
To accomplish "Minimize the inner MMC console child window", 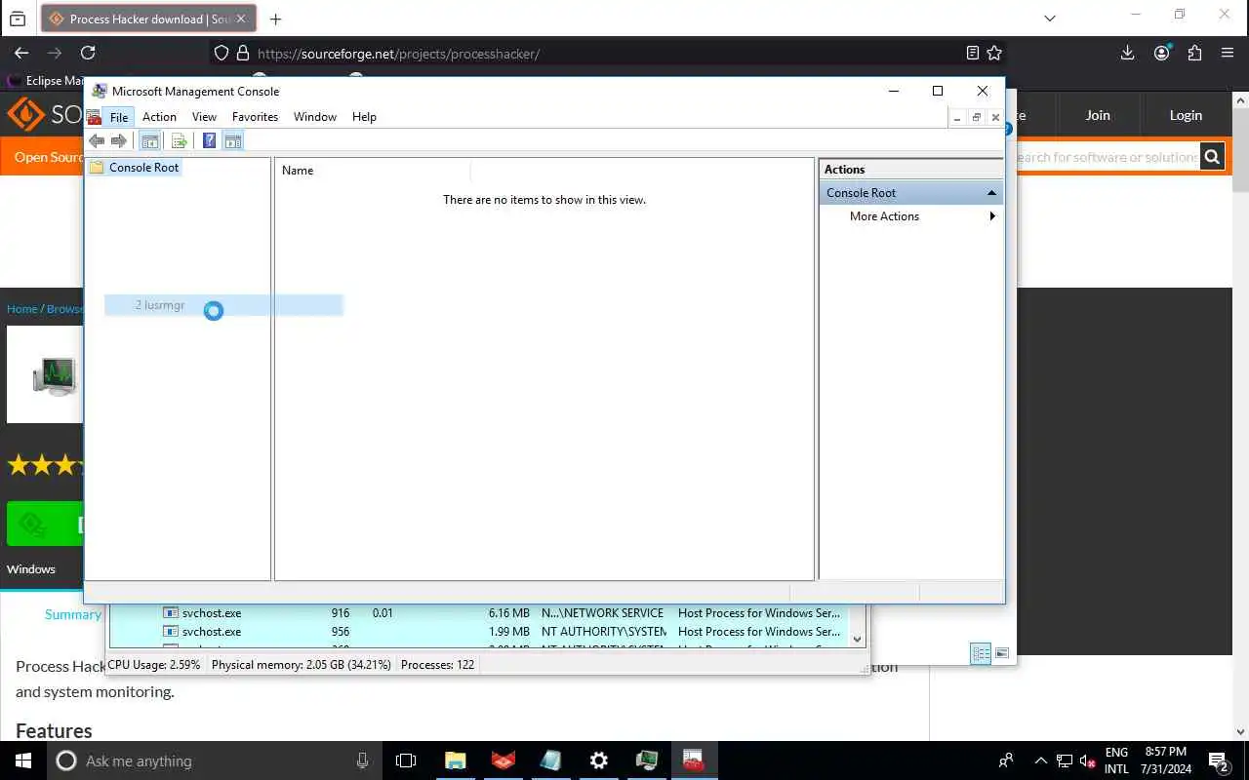I will [x=957, y=117].
